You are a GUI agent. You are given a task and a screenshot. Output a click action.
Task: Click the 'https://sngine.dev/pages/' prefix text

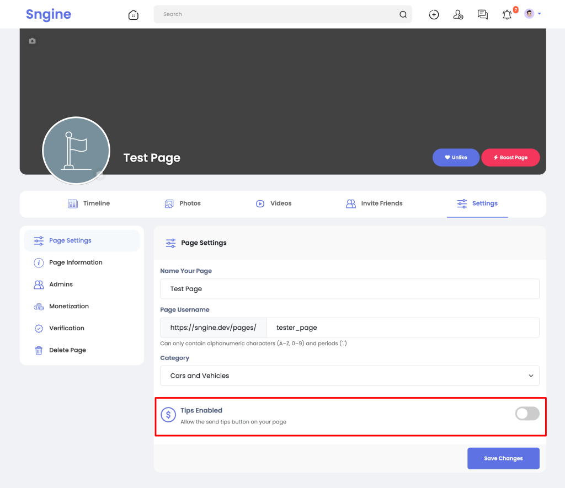[214, 328]
